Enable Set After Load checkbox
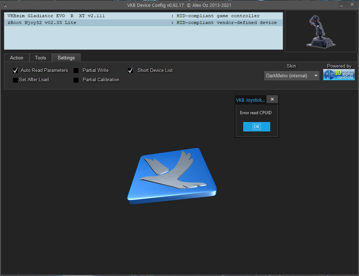Image resolution: width=359 pixels, height=276 pixels. coord(15,80)
